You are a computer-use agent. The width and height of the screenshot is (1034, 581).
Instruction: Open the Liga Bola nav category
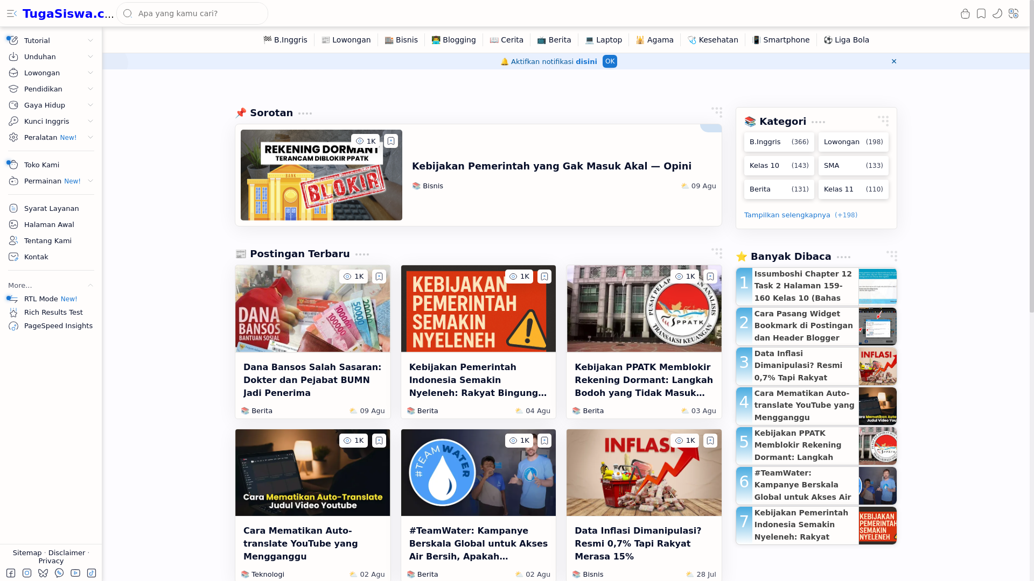point(846,40)
